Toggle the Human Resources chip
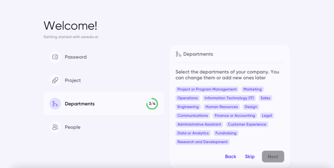Screen dimensions: 334x168 221,107
